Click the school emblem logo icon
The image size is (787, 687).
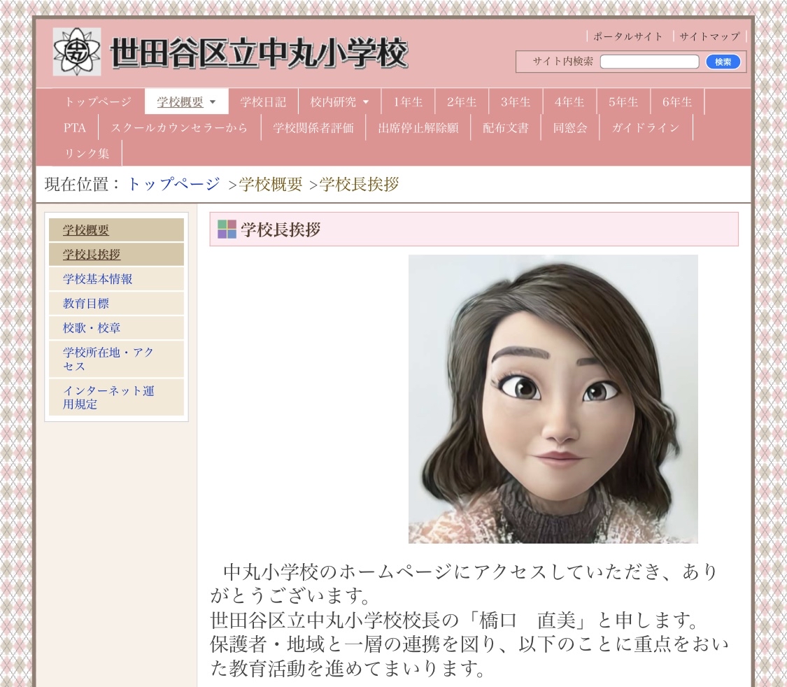point(77,52)
